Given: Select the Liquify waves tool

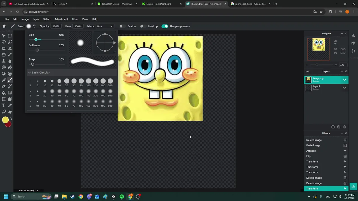Looking at the screenshot, I should 4,55.
